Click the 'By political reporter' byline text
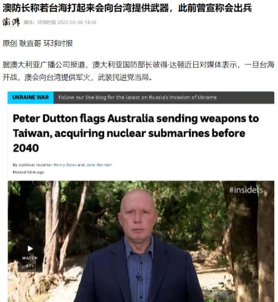278x302 pixels. (33, 165)
